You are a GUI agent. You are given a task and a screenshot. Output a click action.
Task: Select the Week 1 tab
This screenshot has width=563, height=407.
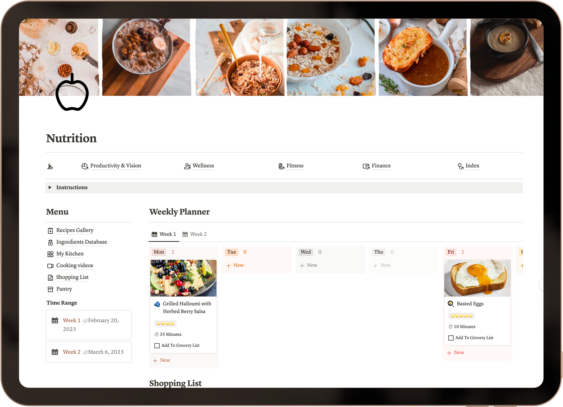point(164,234)
